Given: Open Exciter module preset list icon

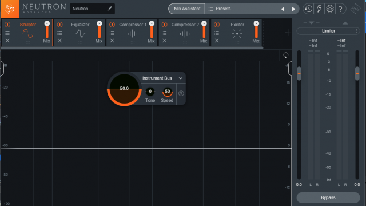Looking at the screenshot, I should [x=217, y=33].
